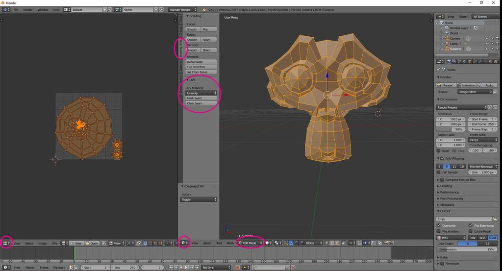The image size is (502, 271).
Task: Open the Unwrap dropdown under UV Mapping
Action: coord(201,93)
